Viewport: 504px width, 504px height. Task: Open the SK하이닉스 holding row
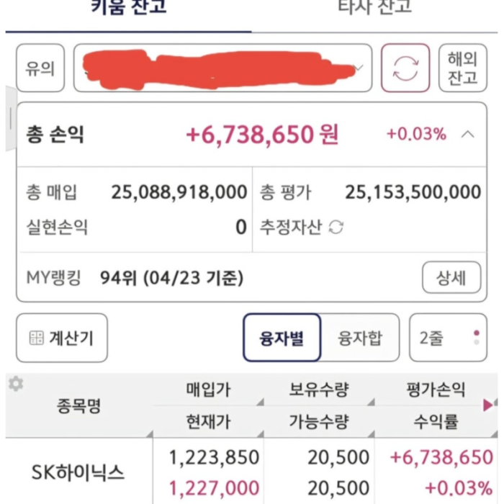tap(252, 472)
